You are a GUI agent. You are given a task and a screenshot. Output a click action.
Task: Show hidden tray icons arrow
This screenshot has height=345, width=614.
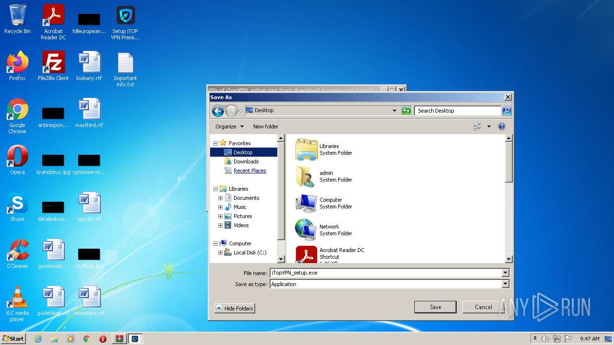(535, 339)
